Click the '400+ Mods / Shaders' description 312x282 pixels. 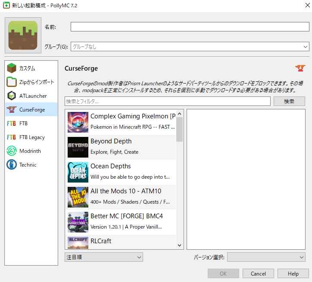(130, 202)
